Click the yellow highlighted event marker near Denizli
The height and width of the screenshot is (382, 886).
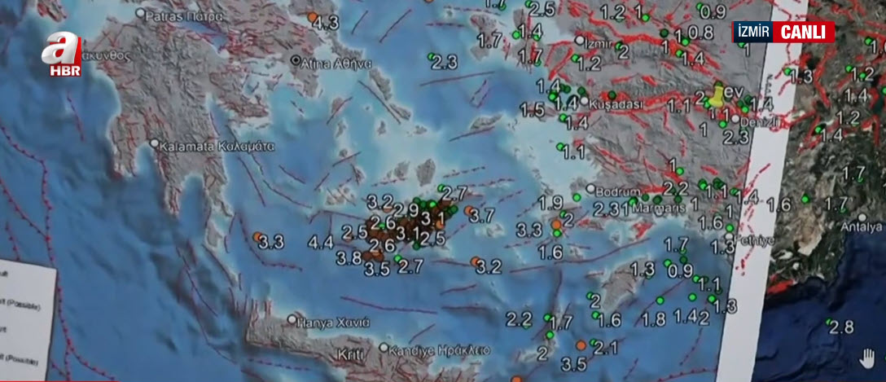click(x=716, y=95)
